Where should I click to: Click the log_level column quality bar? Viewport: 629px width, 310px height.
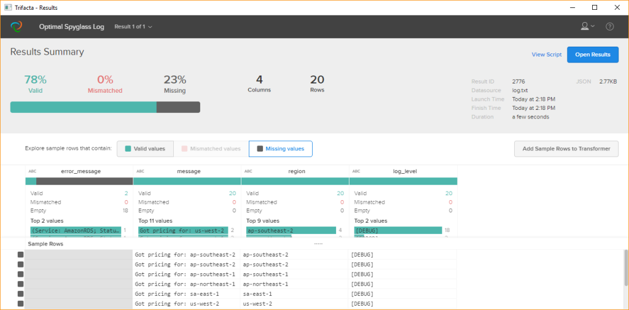tap(403, 181)
